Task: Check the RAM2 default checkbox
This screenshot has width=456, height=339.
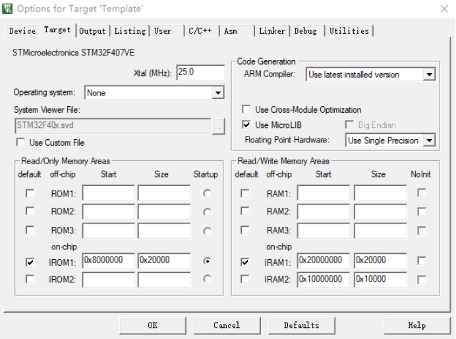Action: coord(245,211)
